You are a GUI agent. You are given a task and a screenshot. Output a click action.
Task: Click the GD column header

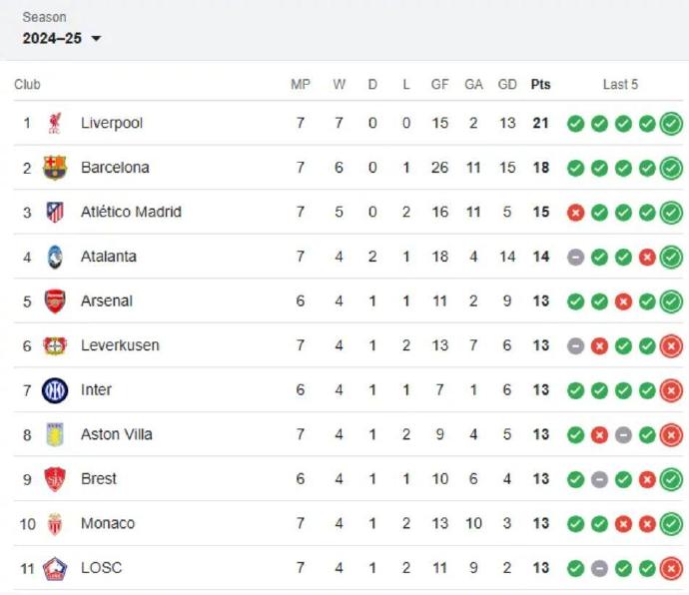(x=507, y=85)
